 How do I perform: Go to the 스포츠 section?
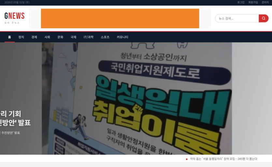105,37
